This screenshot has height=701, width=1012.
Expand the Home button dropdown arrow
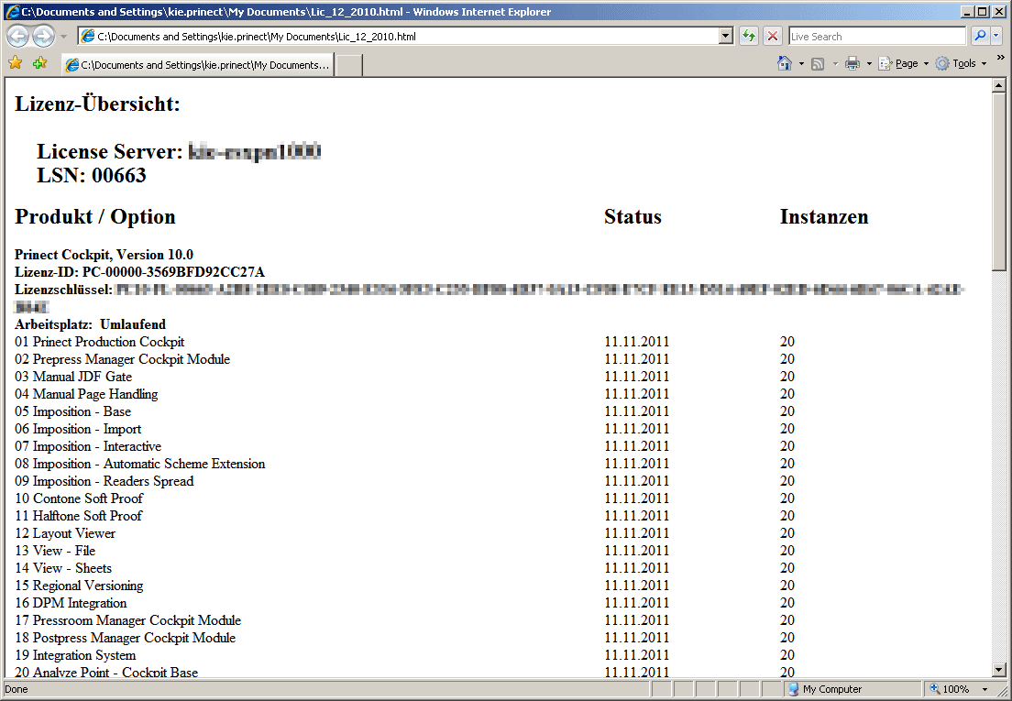[801, 64]
